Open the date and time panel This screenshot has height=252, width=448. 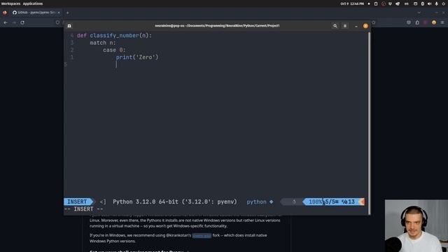352,3
